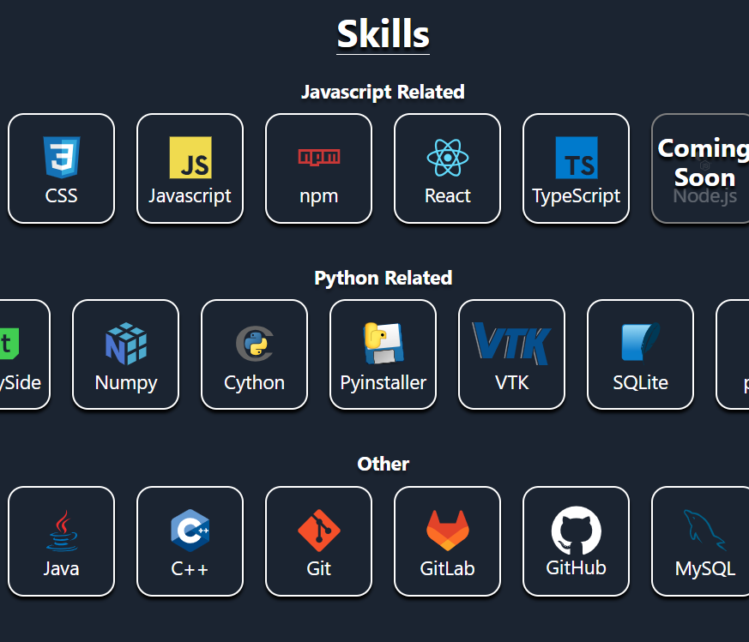The image size is (749, 642).
Task: Select the Numpy cube icon
Action: click(125, 345)
